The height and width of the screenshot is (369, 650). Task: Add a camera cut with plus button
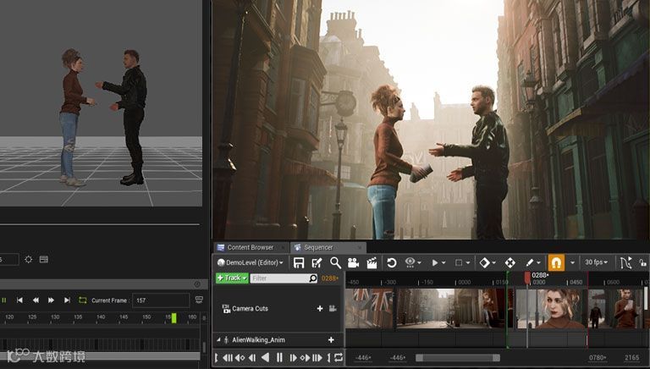point(320,309)
